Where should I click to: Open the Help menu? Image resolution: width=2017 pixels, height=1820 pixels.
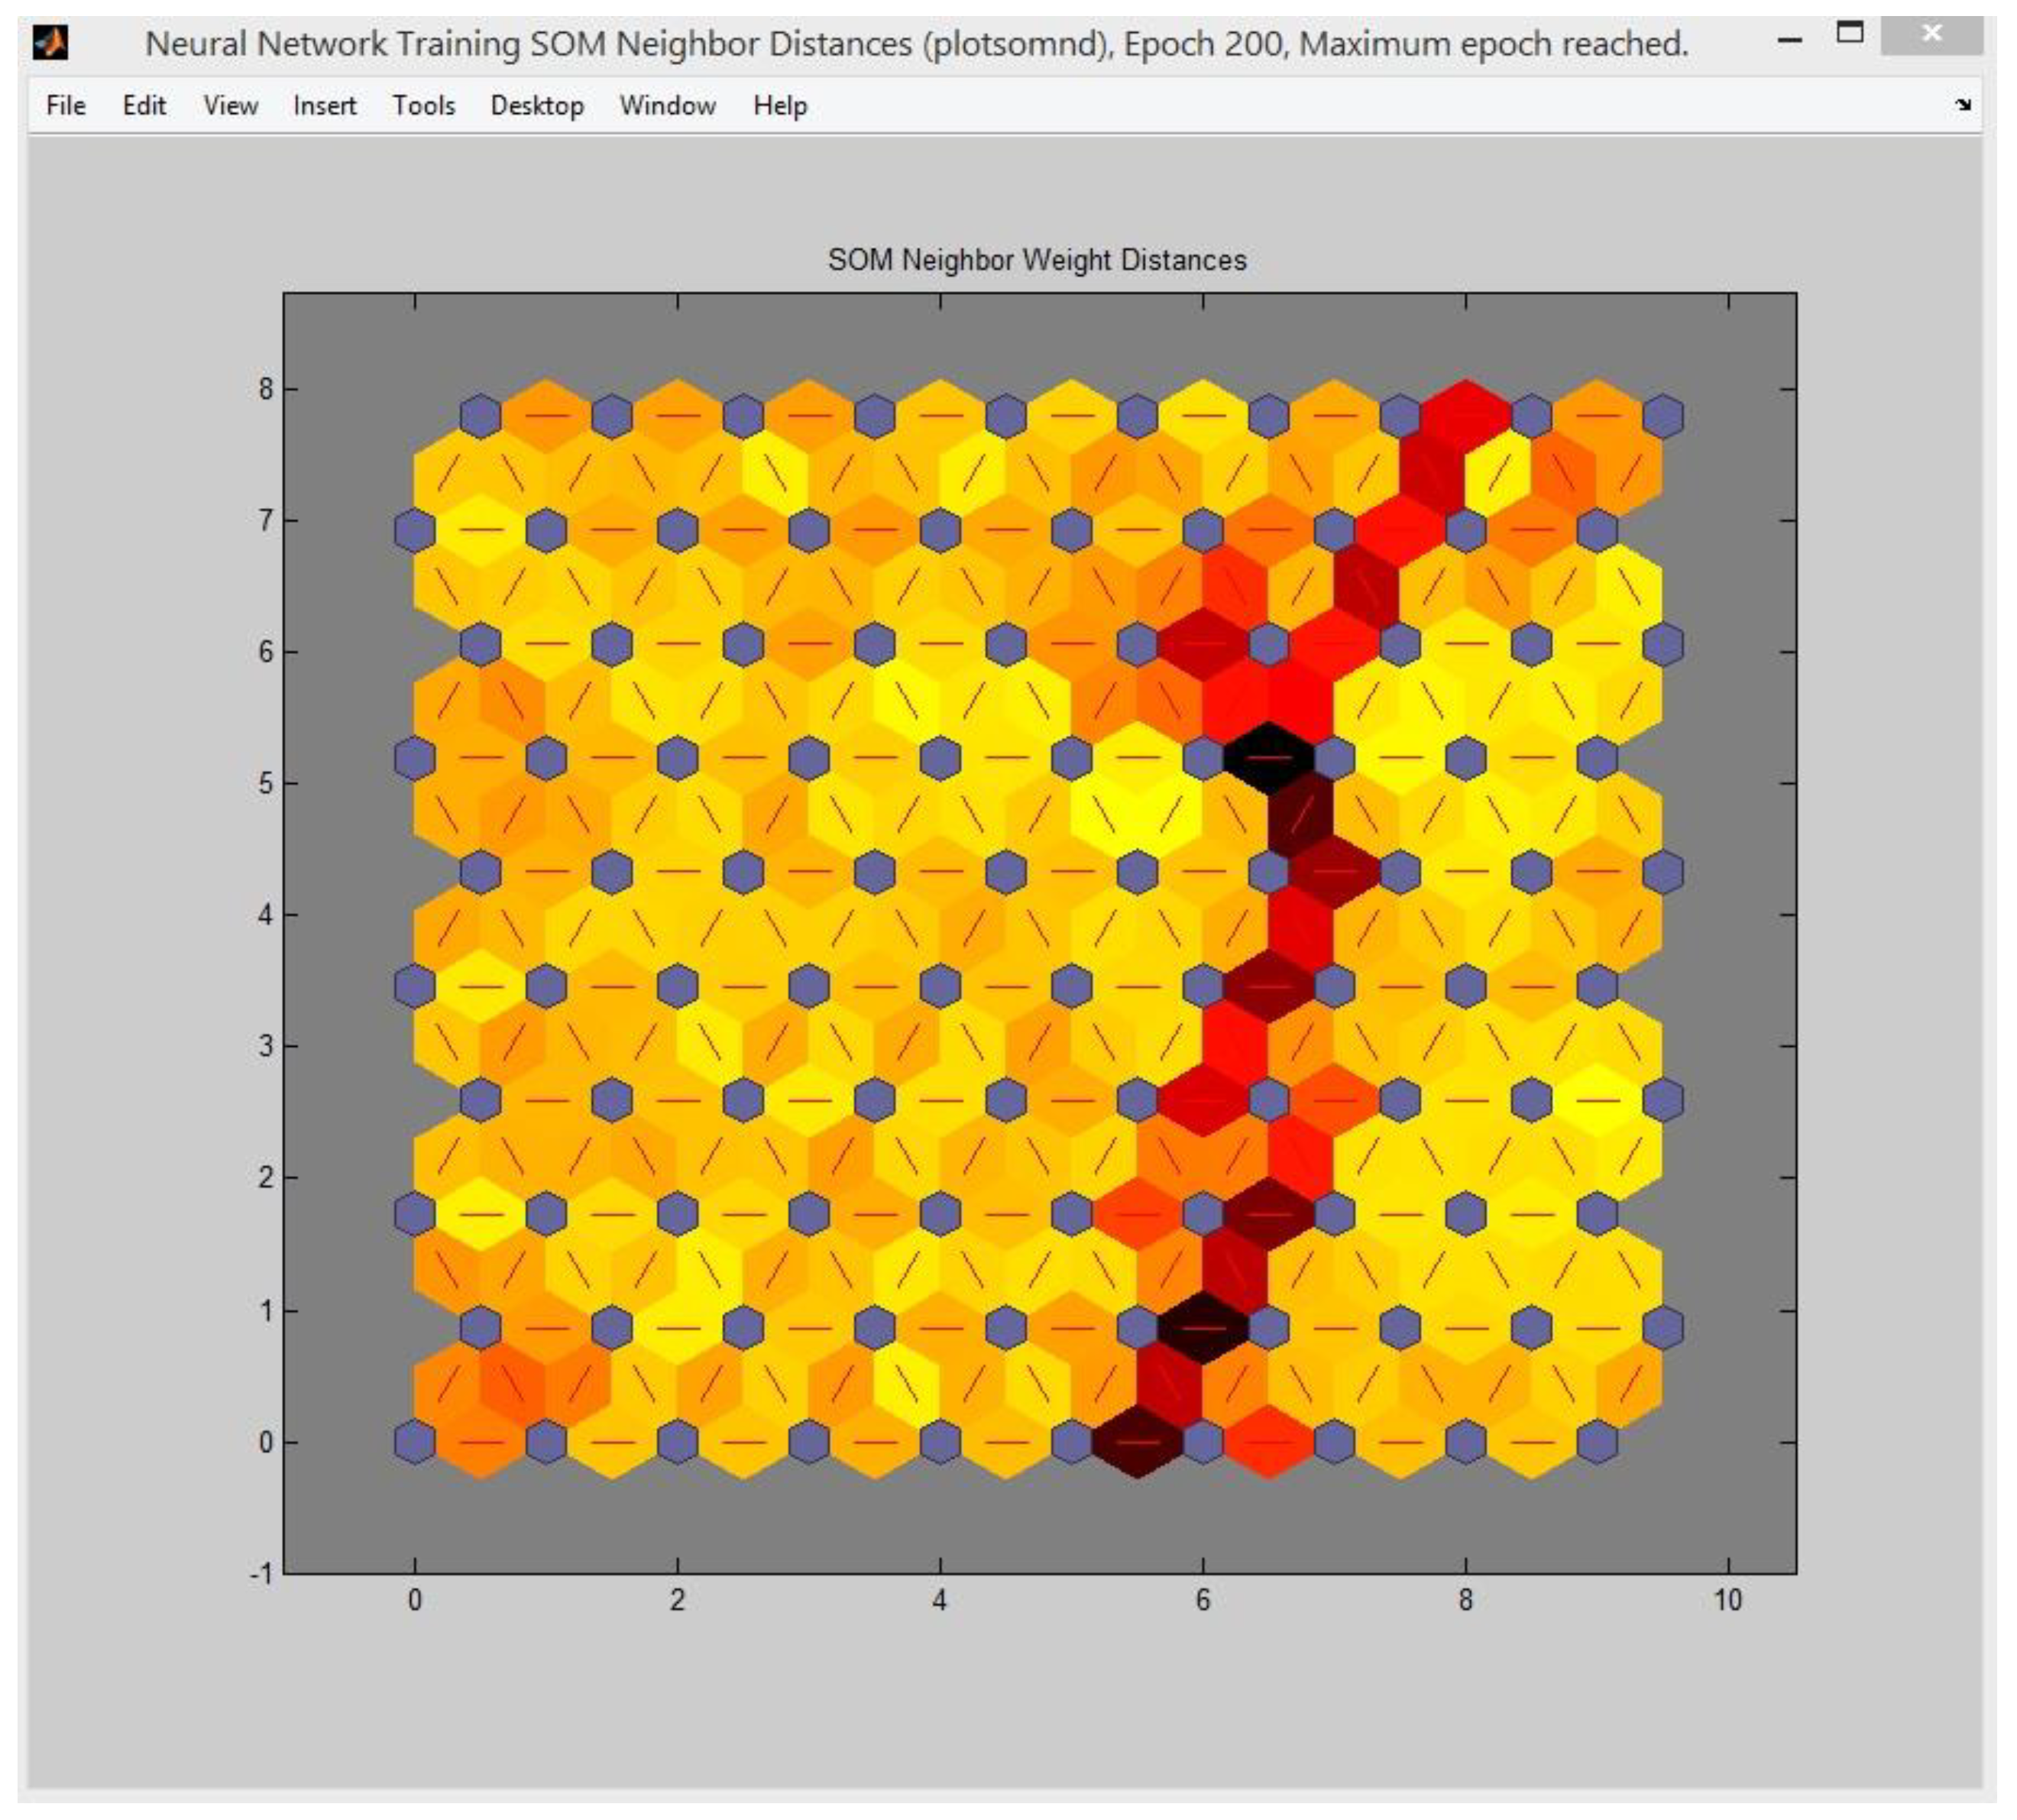779,106
